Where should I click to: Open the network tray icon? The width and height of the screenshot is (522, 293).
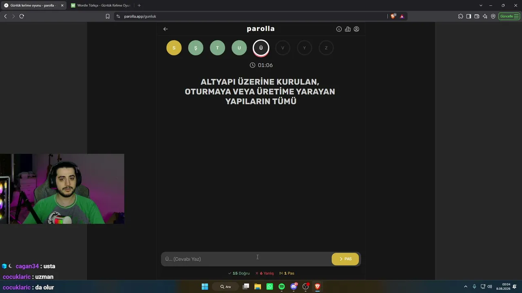[483, 286]
